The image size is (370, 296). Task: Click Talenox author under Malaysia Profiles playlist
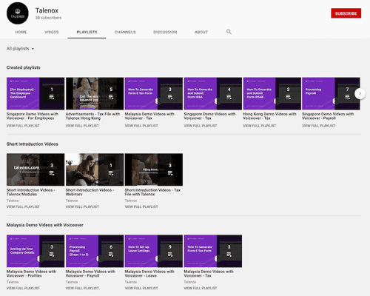click(x=13, y=282)
